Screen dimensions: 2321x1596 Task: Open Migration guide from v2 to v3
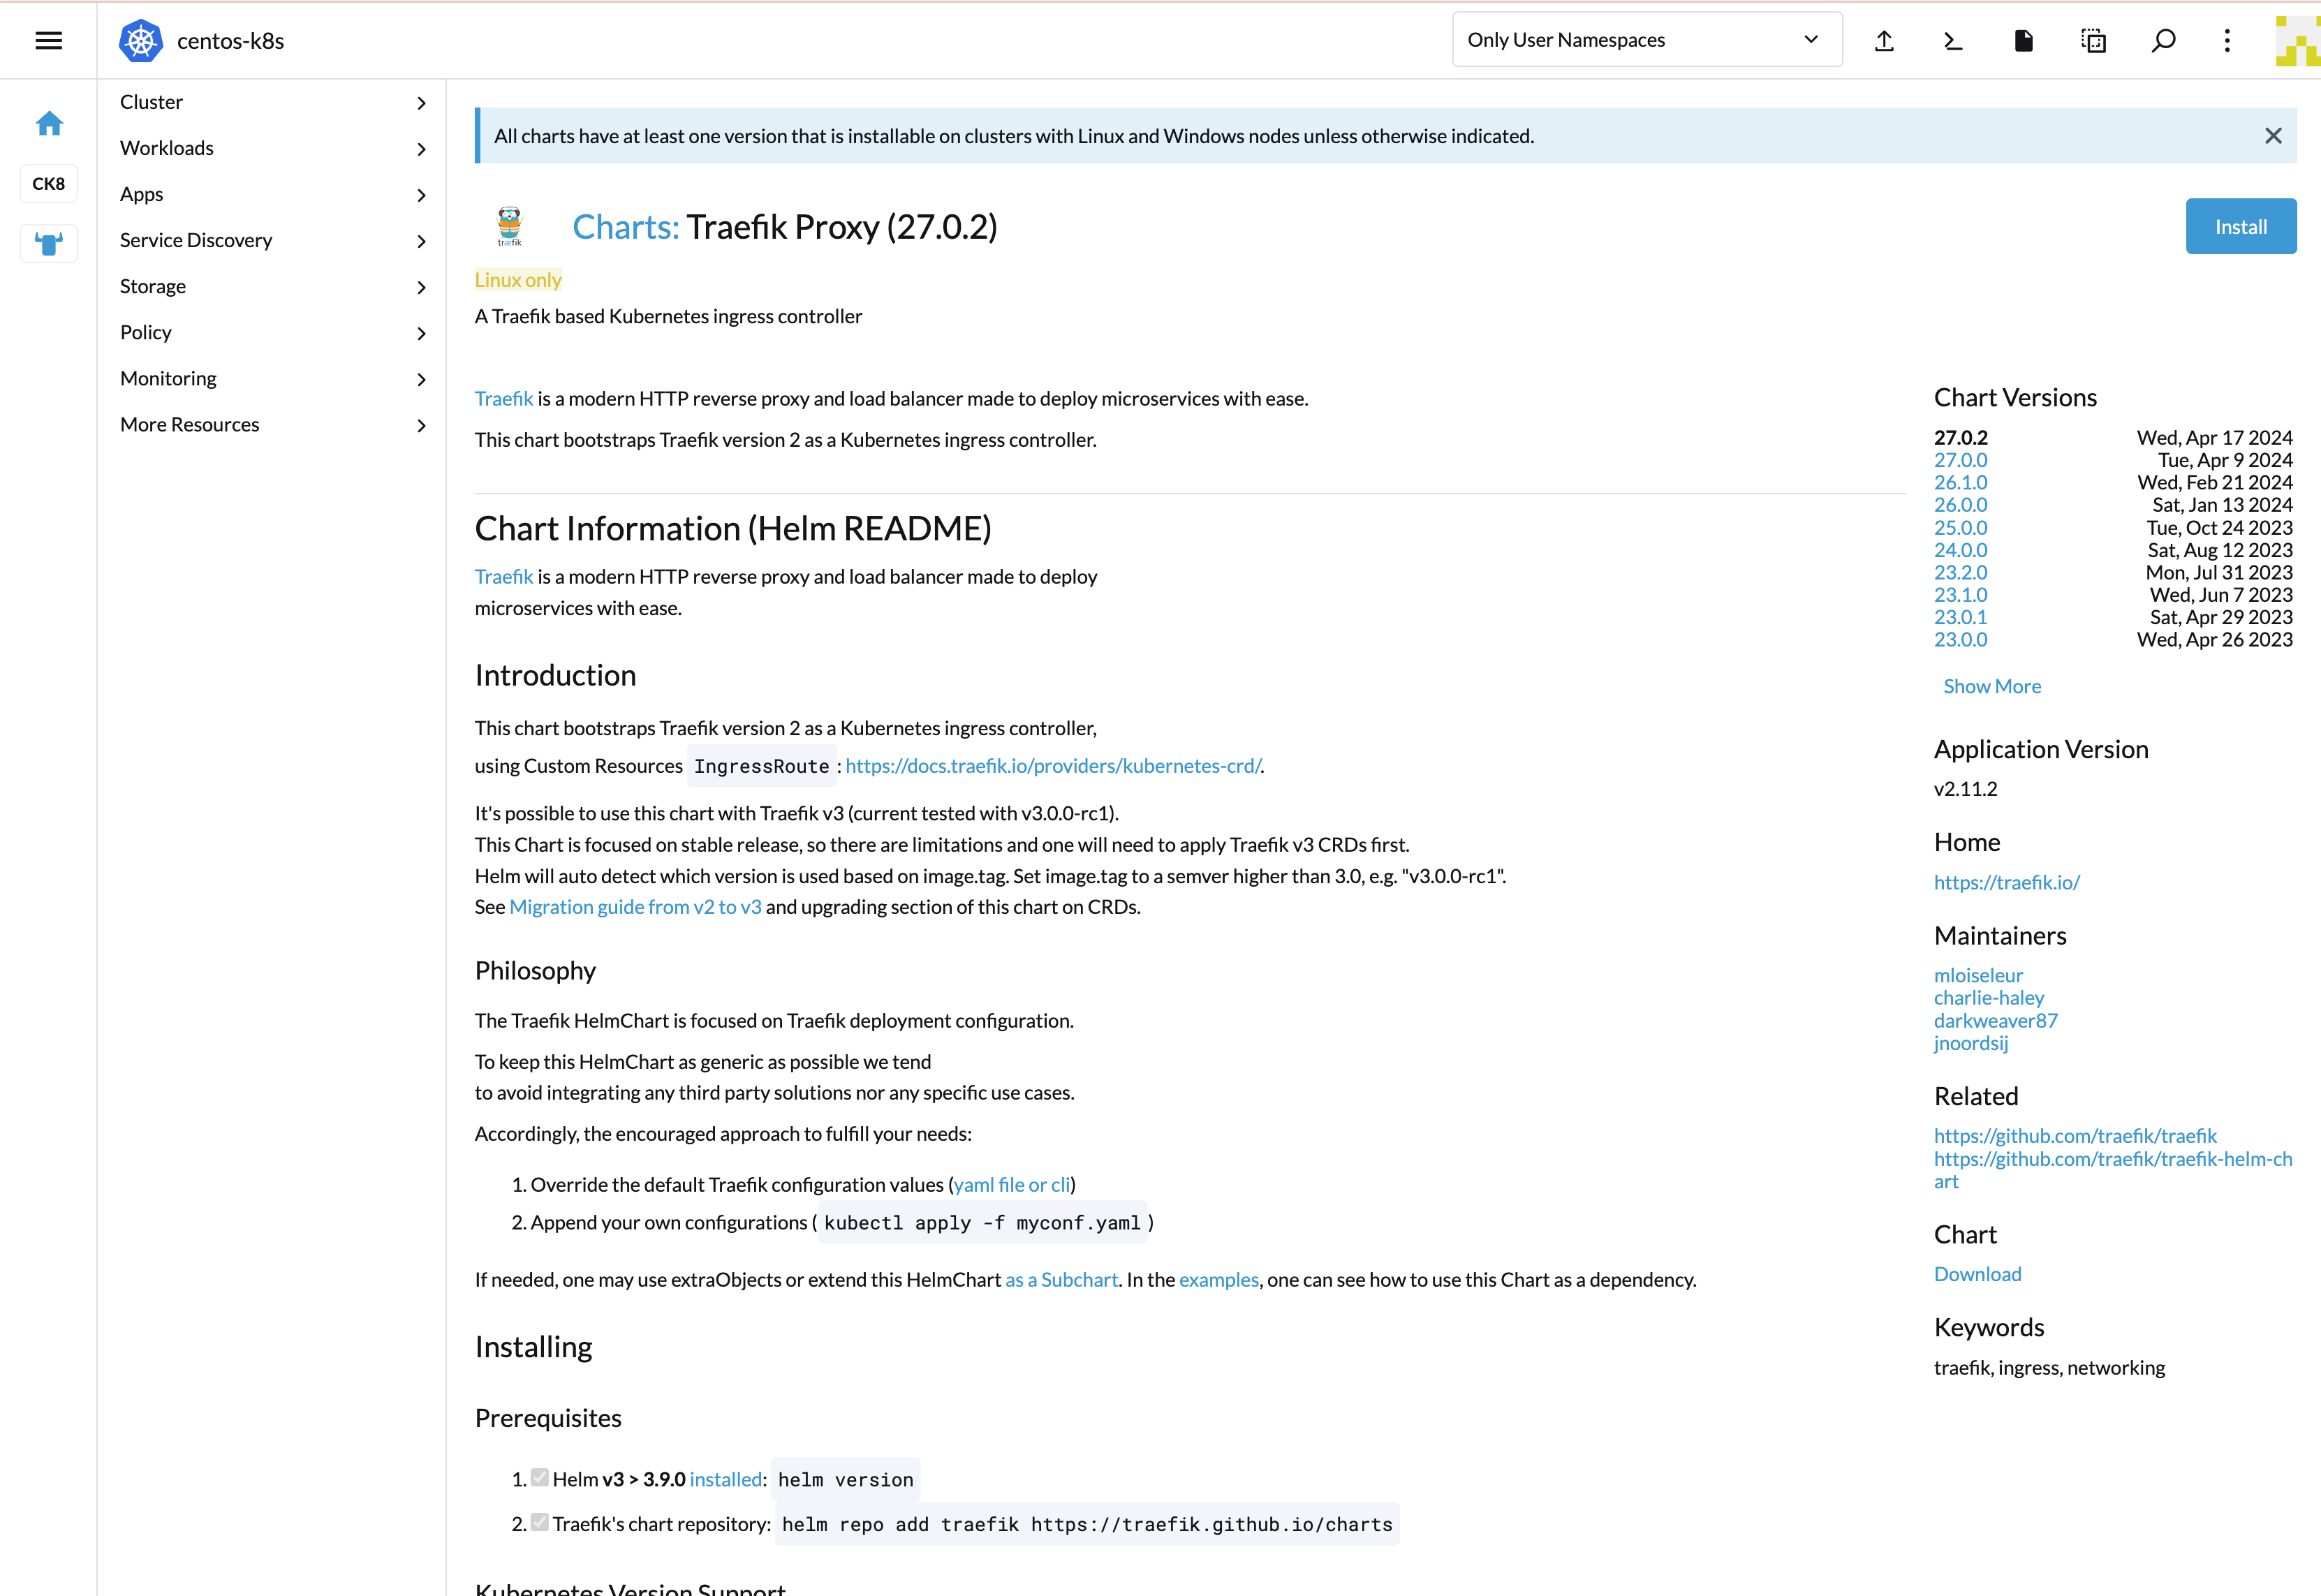(x=635, y=907)
